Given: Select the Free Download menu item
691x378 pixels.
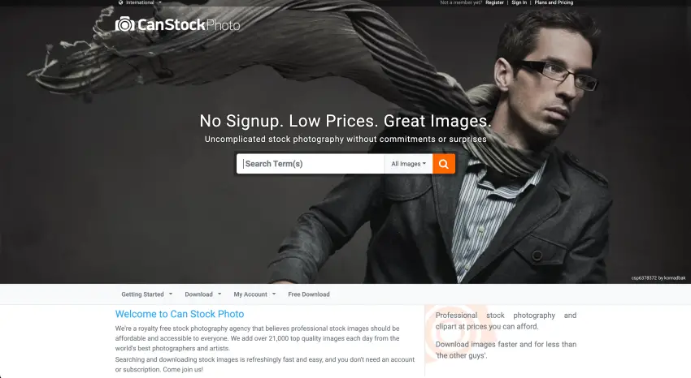Looking at the screenshot, I should click(x=309, y=294).
